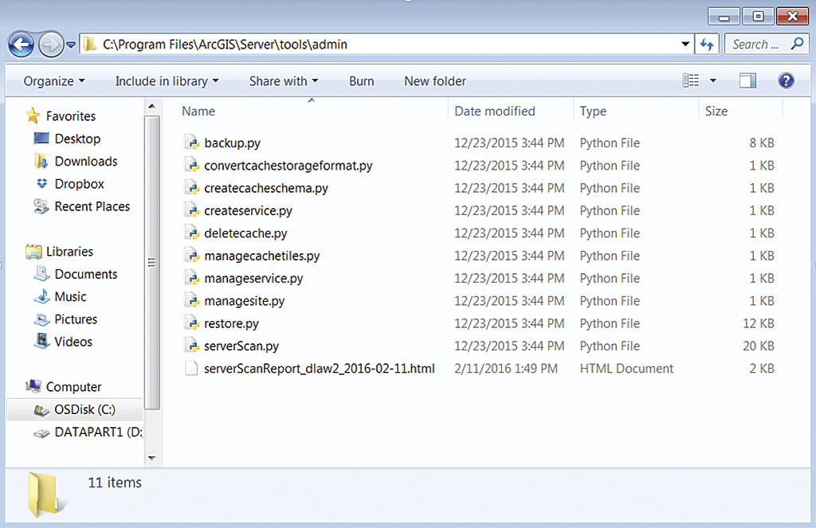The image size is (816, 528).
Task: Toggle the preview pane icon
Action: click(747, 80)
